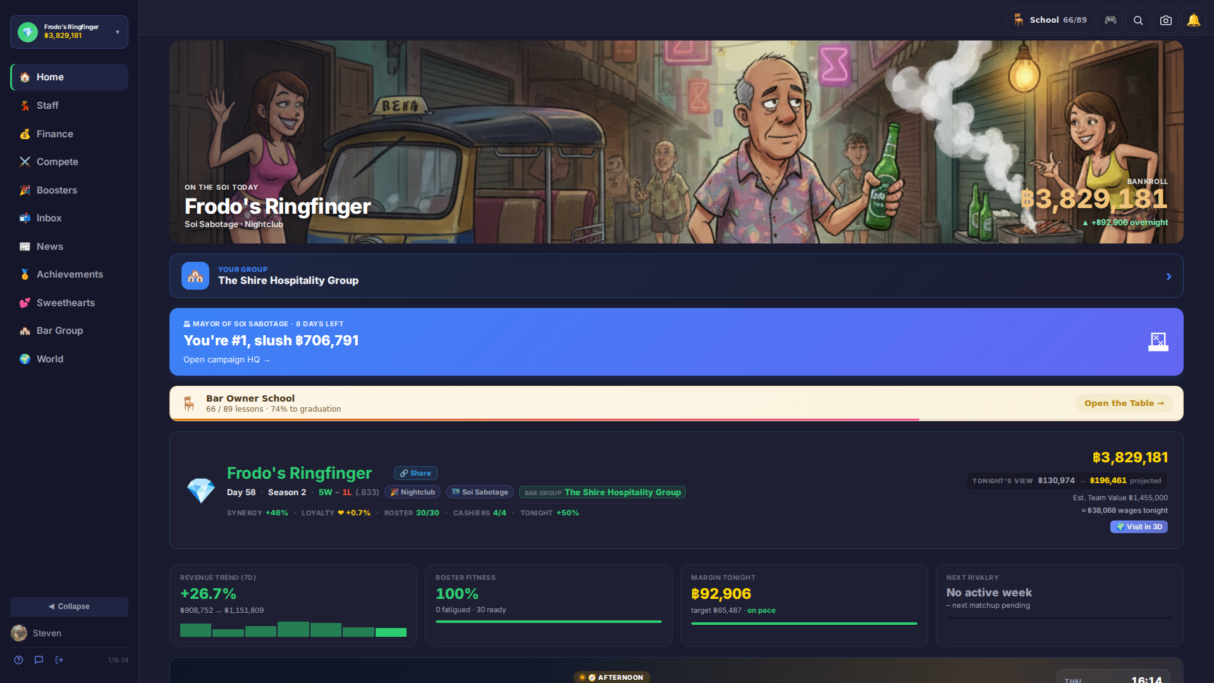The height and width of the screenshot is (683, 1214).
Task: Open the Staff page
Action: click(x=69, y=106)
